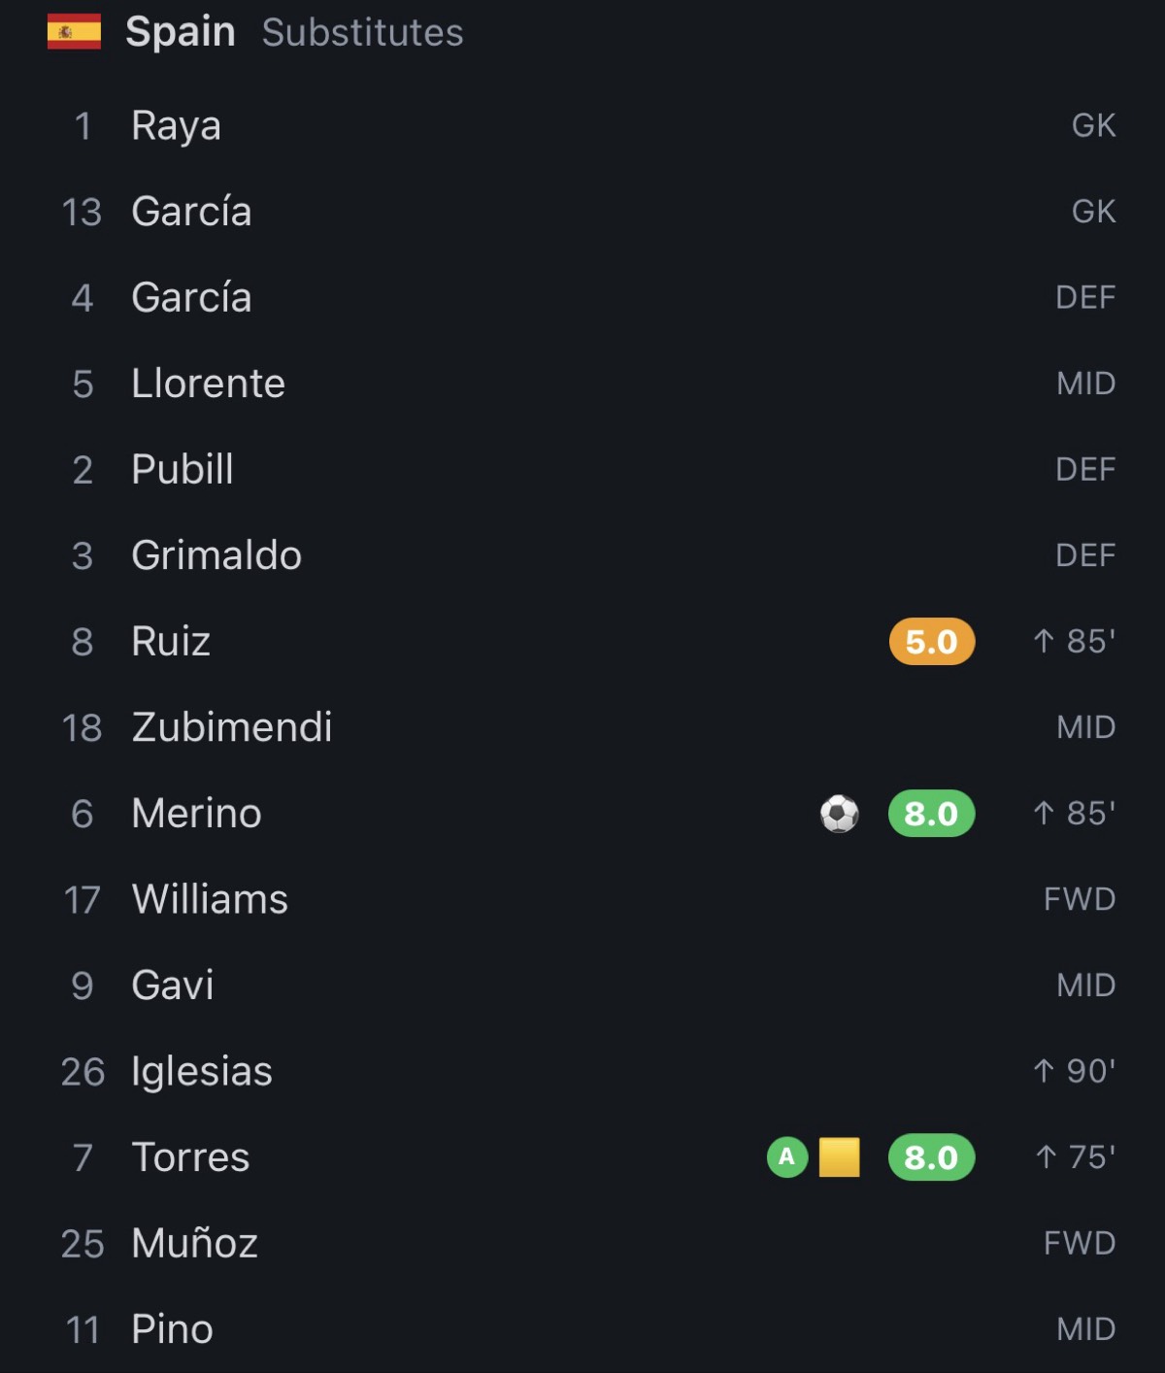Viewport: 1165px width, 1373px height.
Task: Click Merino's green 8.0 rating badge
Action: (932, 814)
